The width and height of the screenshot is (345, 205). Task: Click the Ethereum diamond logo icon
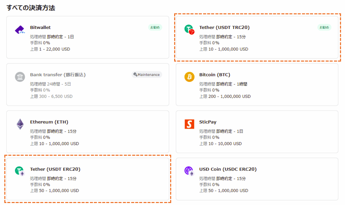pos(20,124)
